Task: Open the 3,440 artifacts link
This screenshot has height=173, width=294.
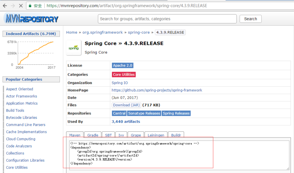Action: coord(126,121)
